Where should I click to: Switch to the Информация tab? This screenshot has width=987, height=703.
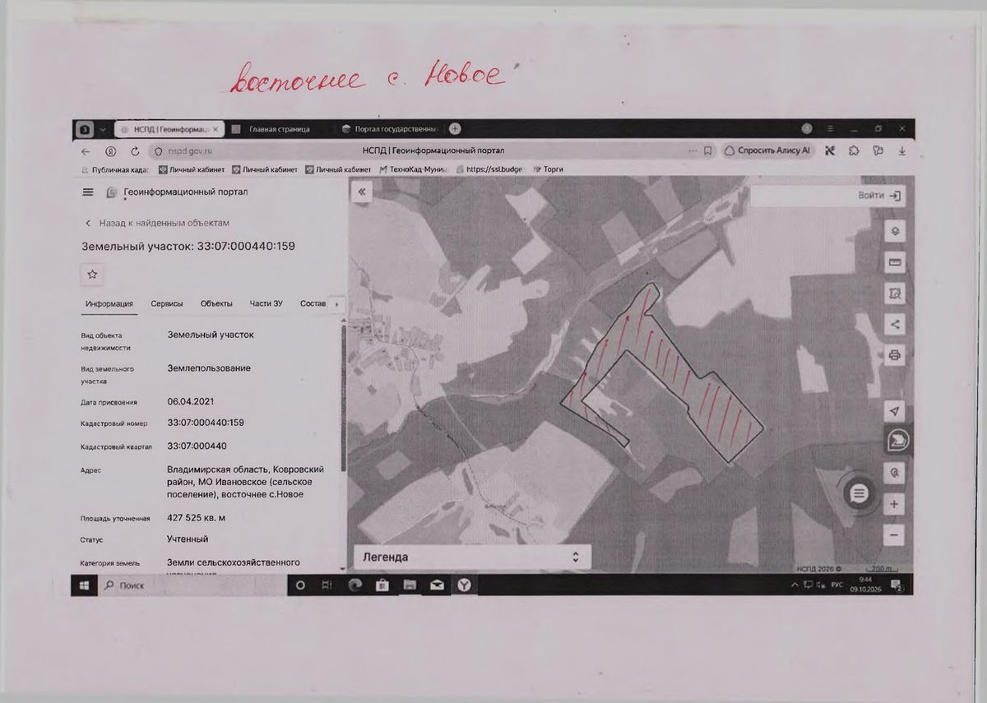[x=109, y=303]
